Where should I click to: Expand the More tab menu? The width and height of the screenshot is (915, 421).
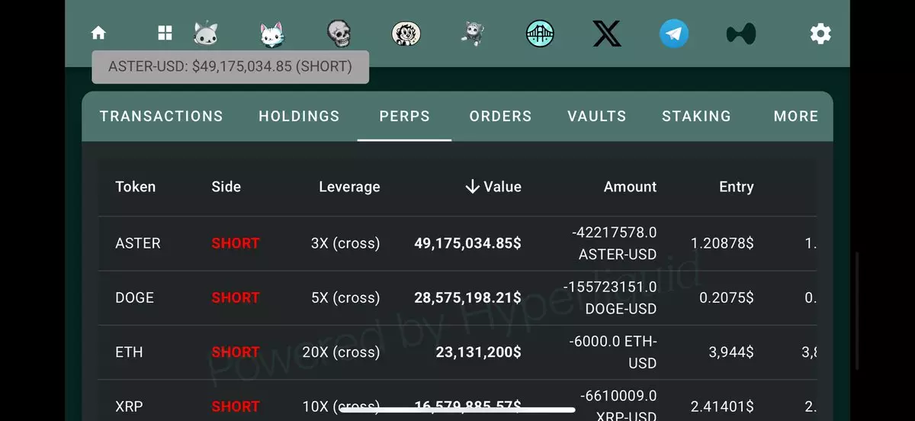pyautogui.click(x=796, y=116)
